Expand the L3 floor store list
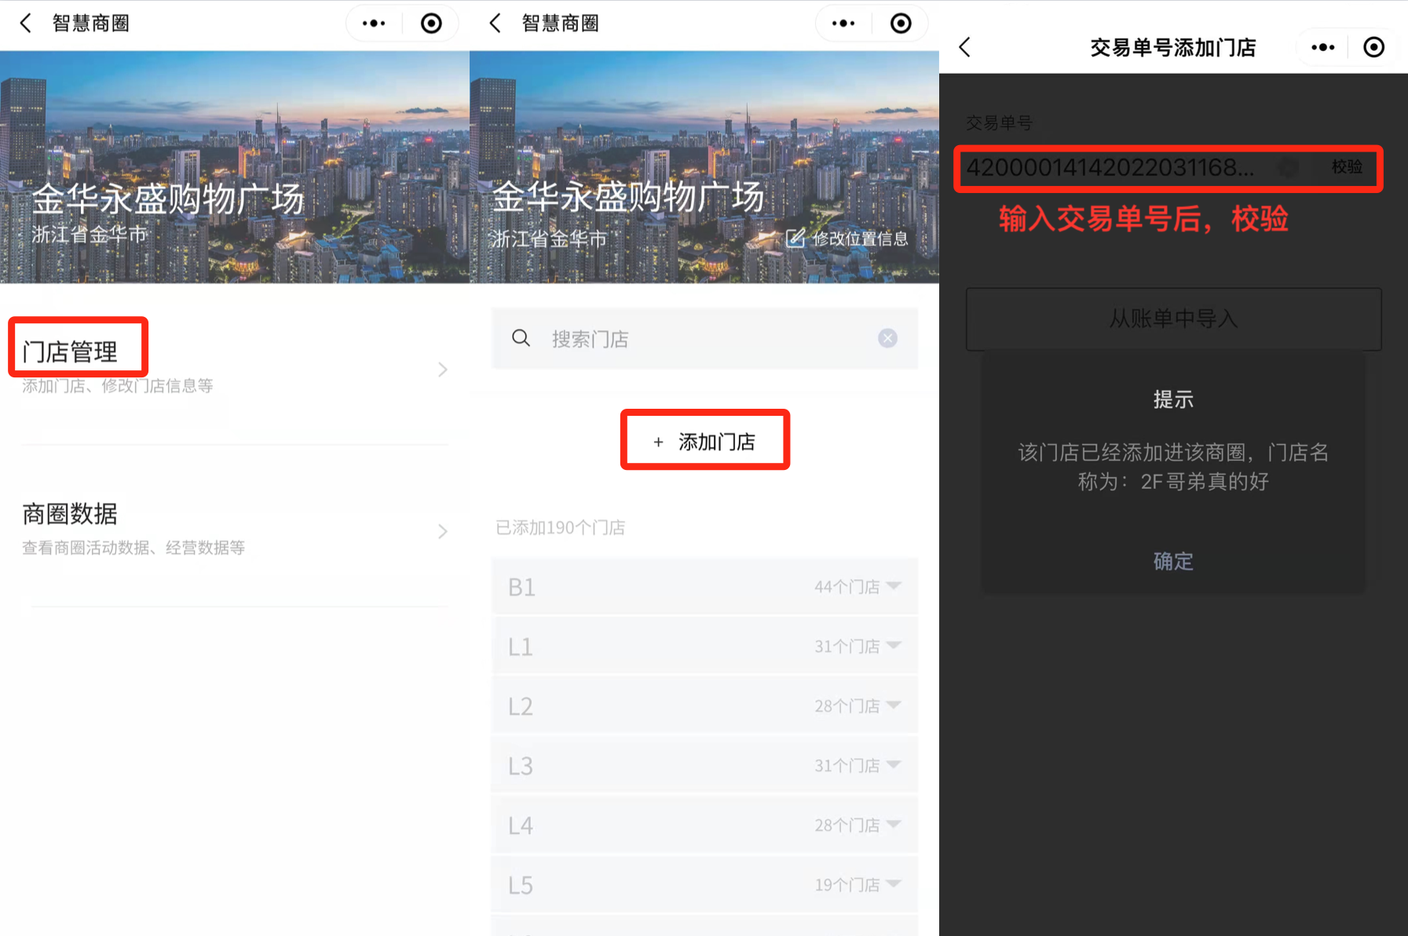This screenshot has height=936, width=1408. 704,766
